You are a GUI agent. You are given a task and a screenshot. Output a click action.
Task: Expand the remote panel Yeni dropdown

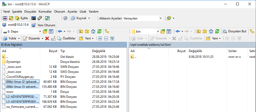220,38
